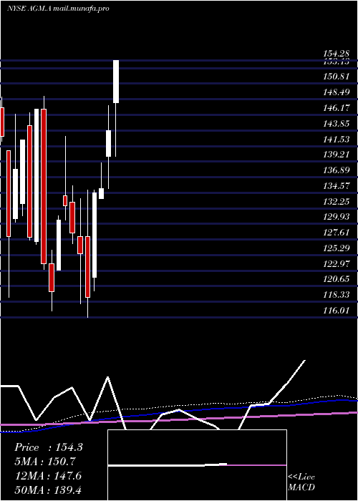
Task: Click the 134.57 price axis label
Action: point(335,186)
